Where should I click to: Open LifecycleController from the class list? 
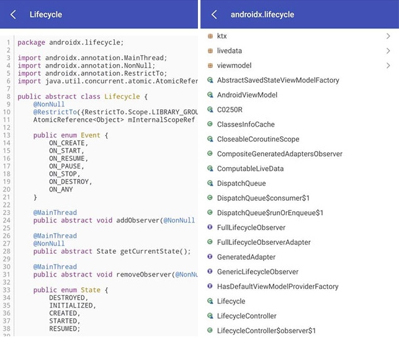click(x=246, y=316)
